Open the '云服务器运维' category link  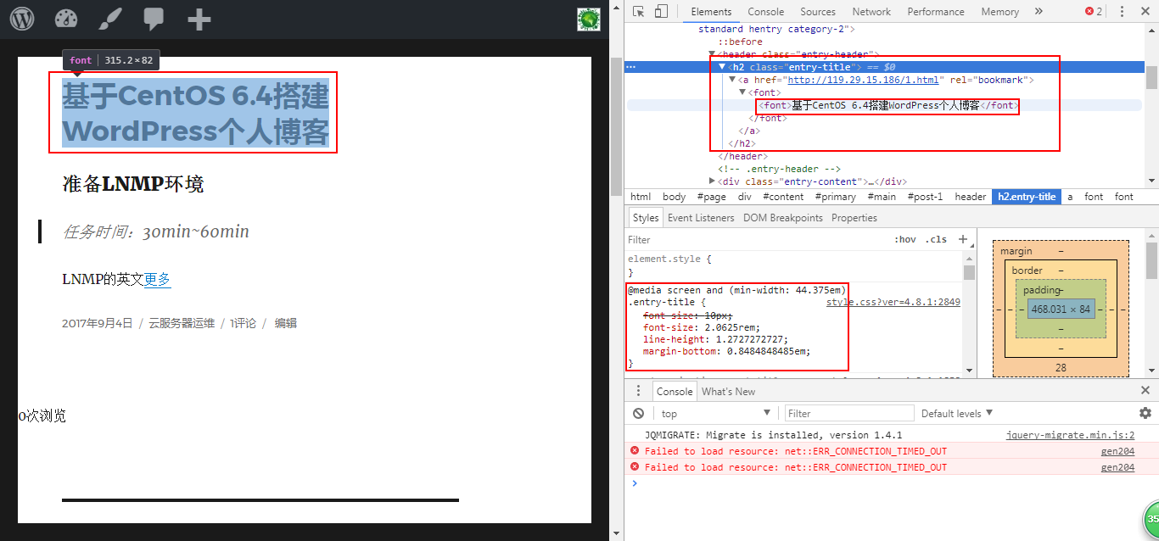pos(182,323)
